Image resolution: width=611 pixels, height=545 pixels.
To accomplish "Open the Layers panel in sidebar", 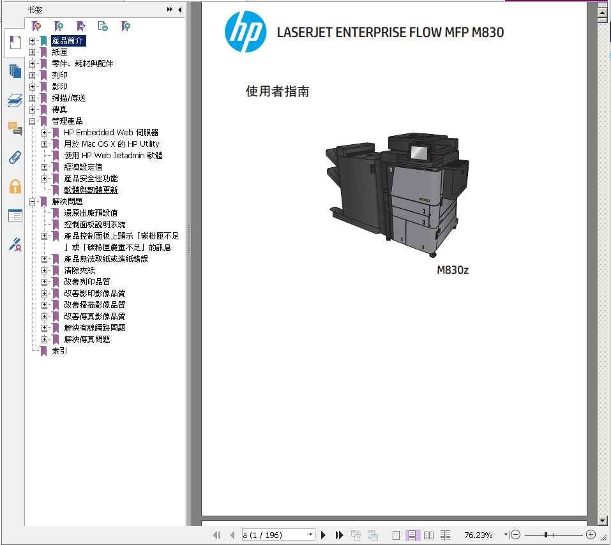I will (x=15, y=100).
